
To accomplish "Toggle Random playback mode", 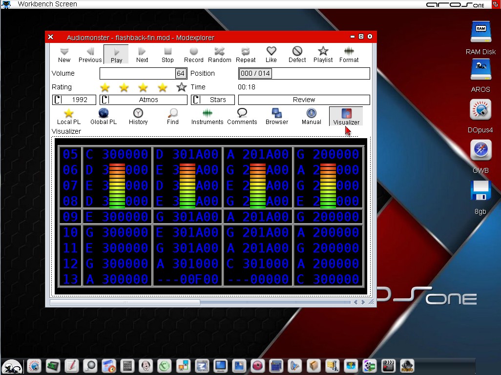I will coord(219,54).
